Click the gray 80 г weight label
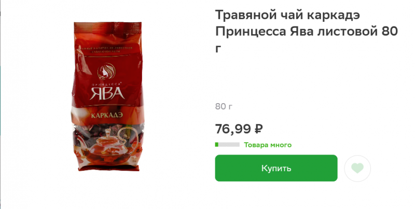This screenshot has height=209, width=415. pos(224,106)
